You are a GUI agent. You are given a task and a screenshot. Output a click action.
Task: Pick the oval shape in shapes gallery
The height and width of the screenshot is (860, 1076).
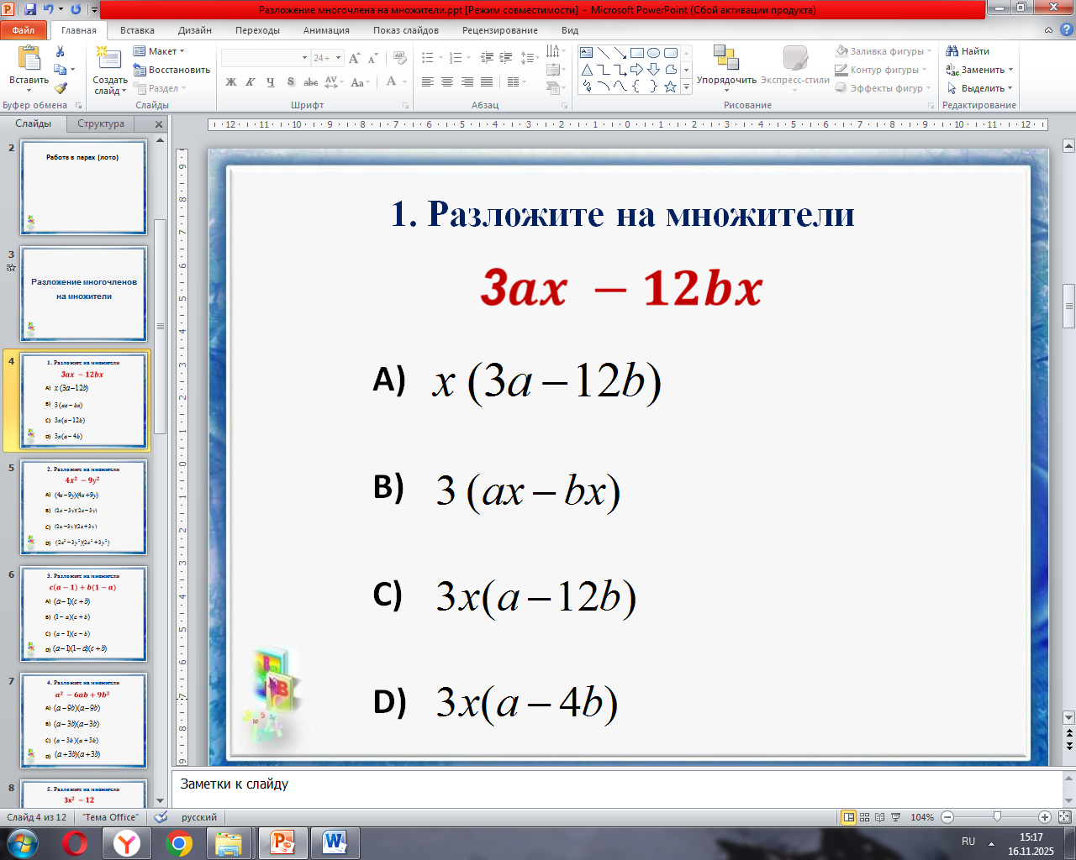click(653, 53)
